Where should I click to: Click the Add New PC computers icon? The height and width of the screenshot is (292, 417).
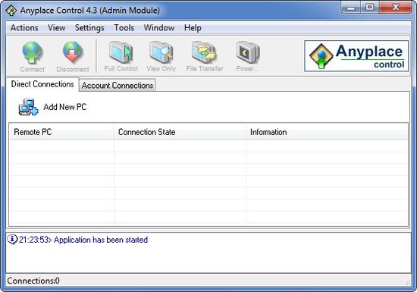[28, 107]
